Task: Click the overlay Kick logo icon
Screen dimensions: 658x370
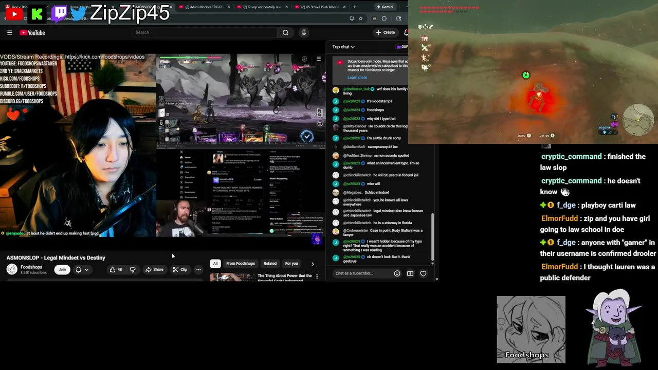Action: (37, 14)
